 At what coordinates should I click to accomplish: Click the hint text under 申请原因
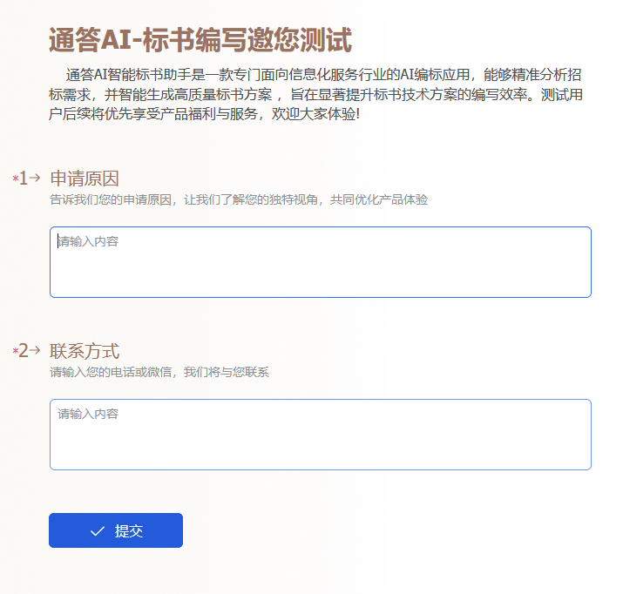click(239, 199)
